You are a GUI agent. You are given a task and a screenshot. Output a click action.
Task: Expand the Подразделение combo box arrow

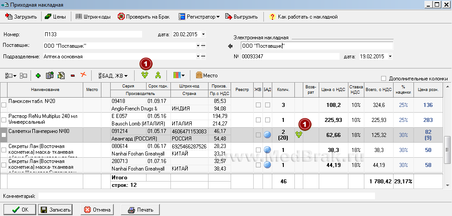coord(198,57)
